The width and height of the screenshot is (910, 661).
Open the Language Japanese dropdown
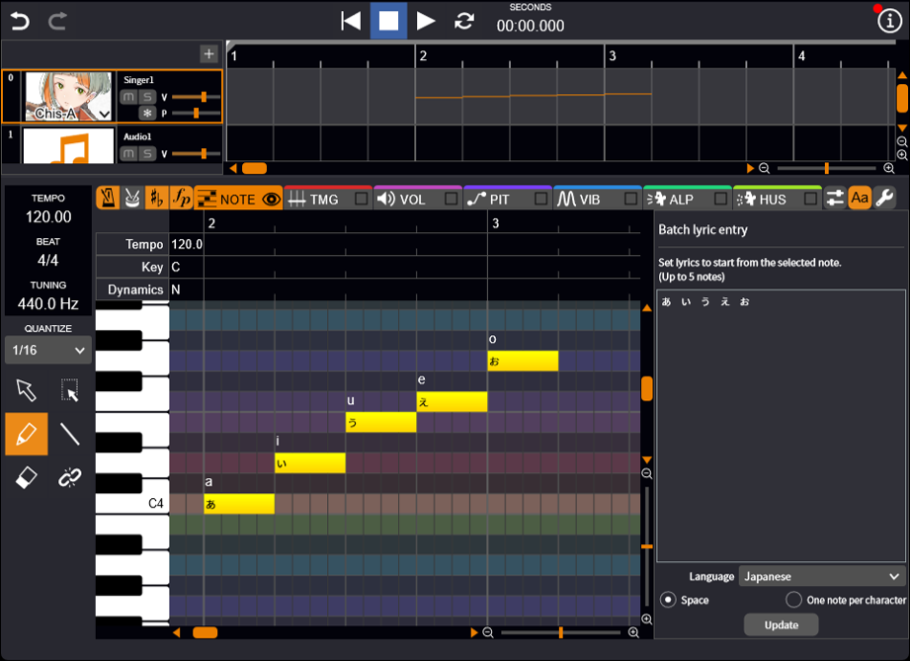[822, 576]
